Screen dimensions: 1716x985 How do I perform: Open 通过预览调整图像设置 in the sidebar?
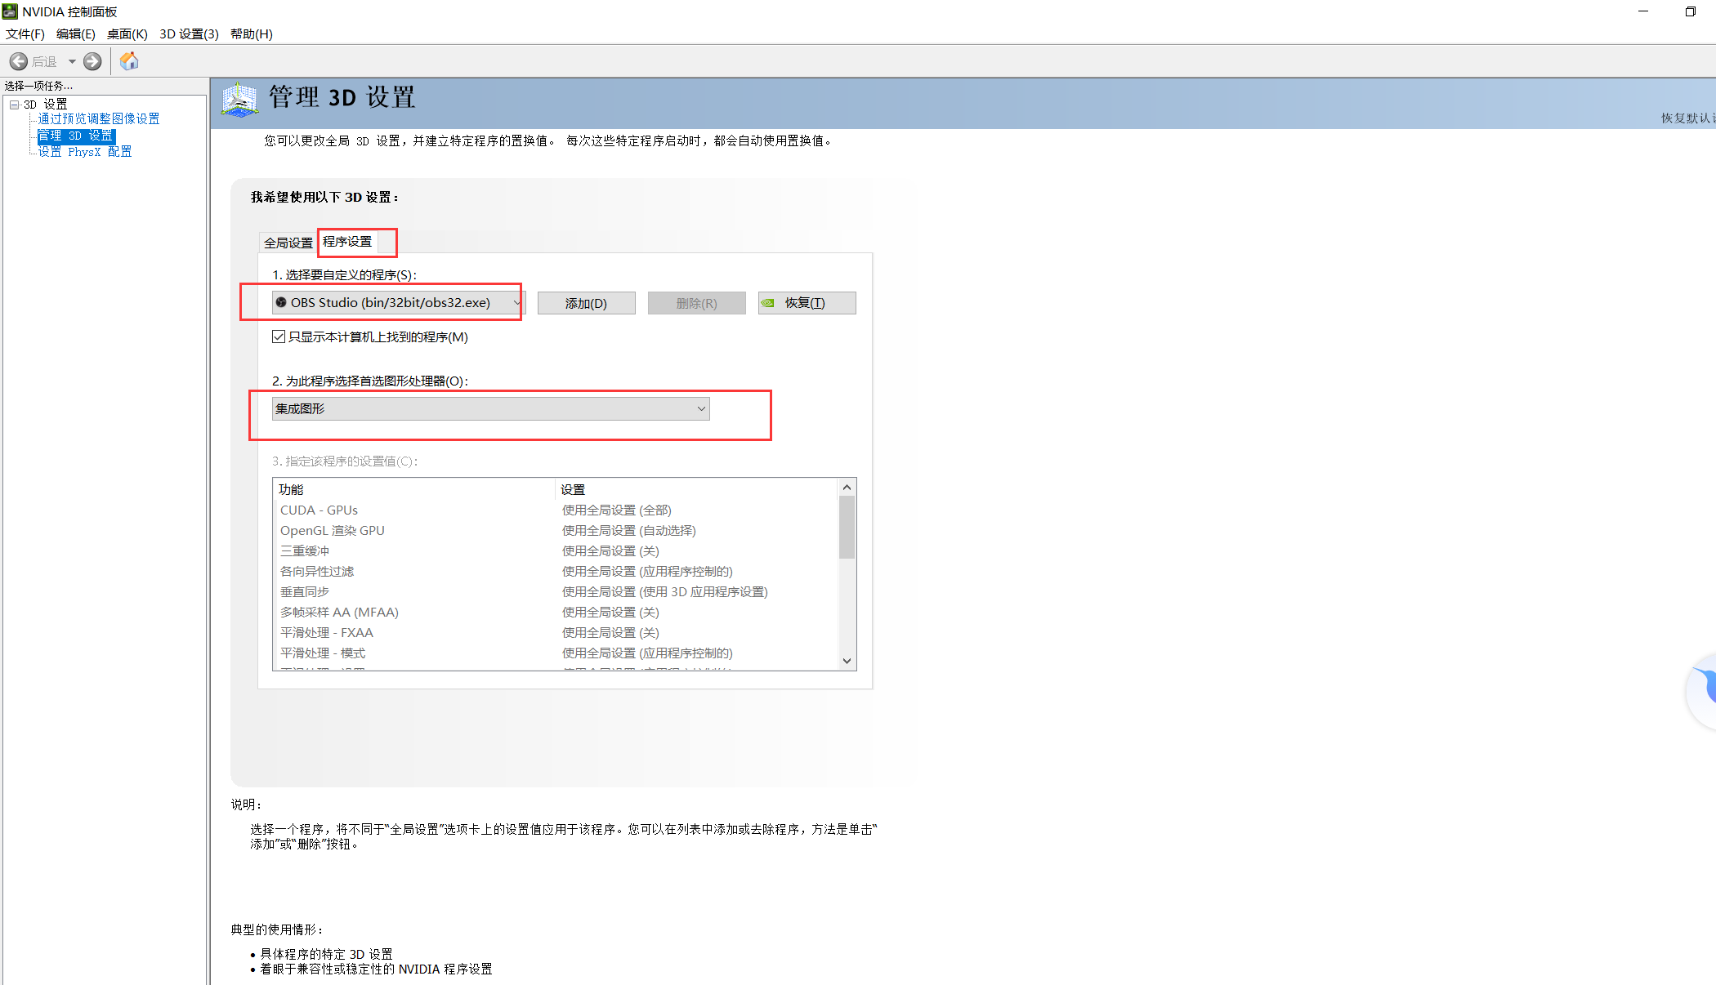click(x=97, y=118)
